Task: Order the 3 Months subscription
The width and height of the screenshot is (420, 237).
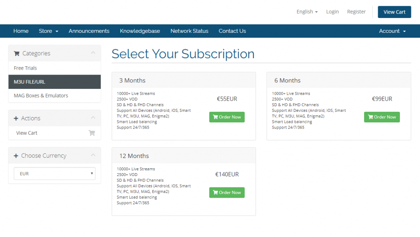Action: pyautogui.click(x=227, y=117)
